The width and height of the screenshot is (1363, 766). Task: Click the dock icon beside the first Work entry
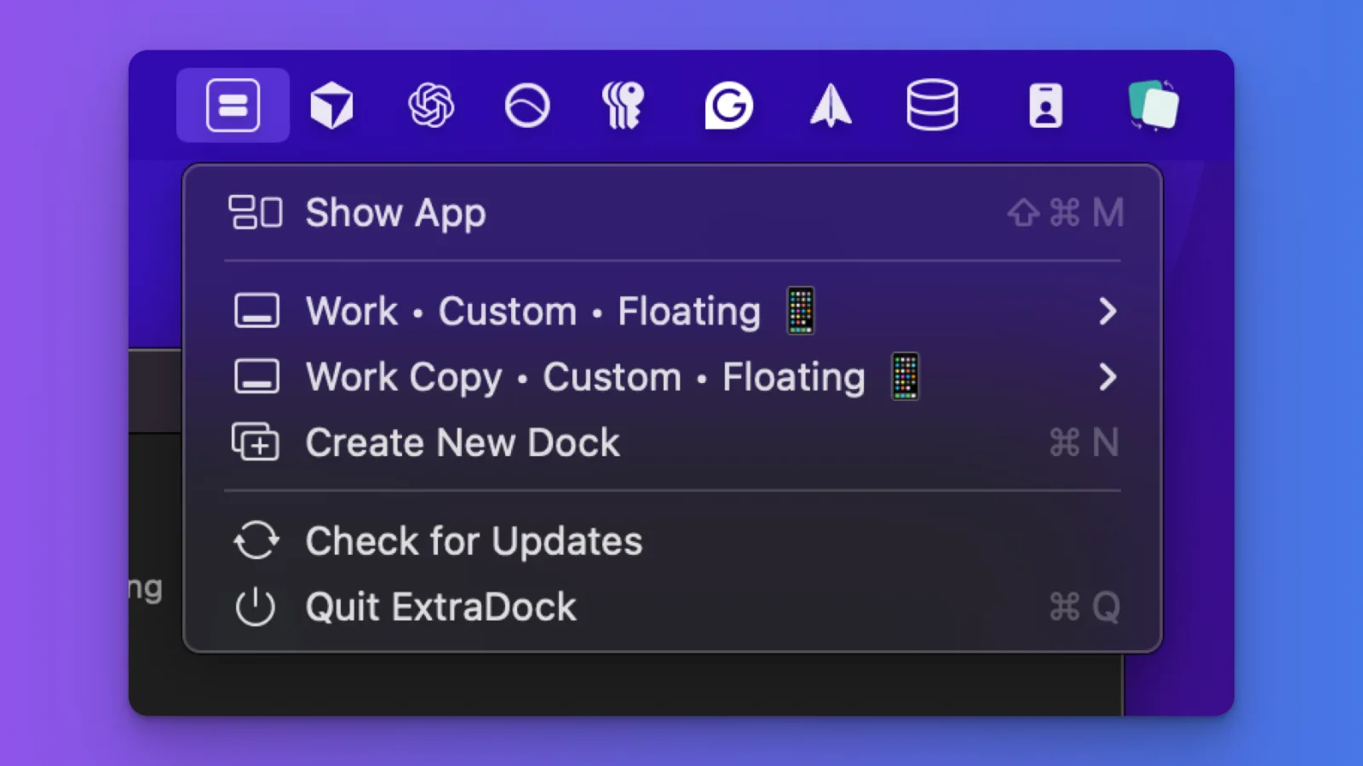[256, 312]
